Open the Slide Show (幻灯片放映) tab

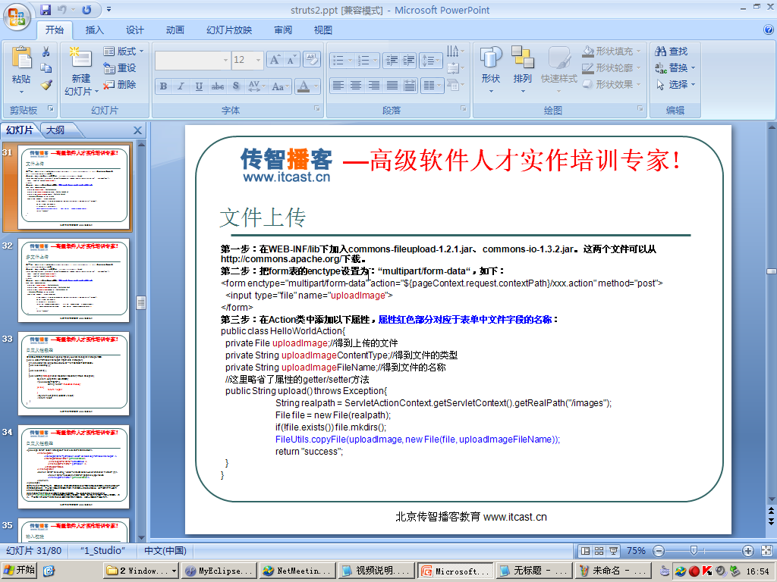pos(229,30)
